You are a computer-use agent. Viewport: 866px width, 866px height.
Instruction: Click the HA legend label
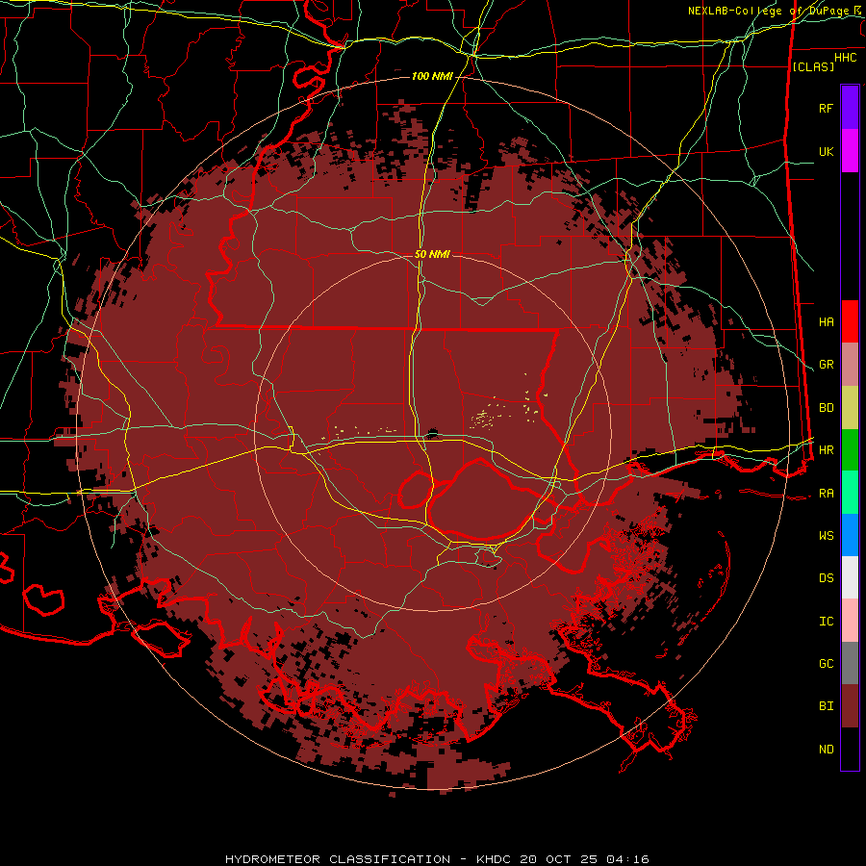826,321
